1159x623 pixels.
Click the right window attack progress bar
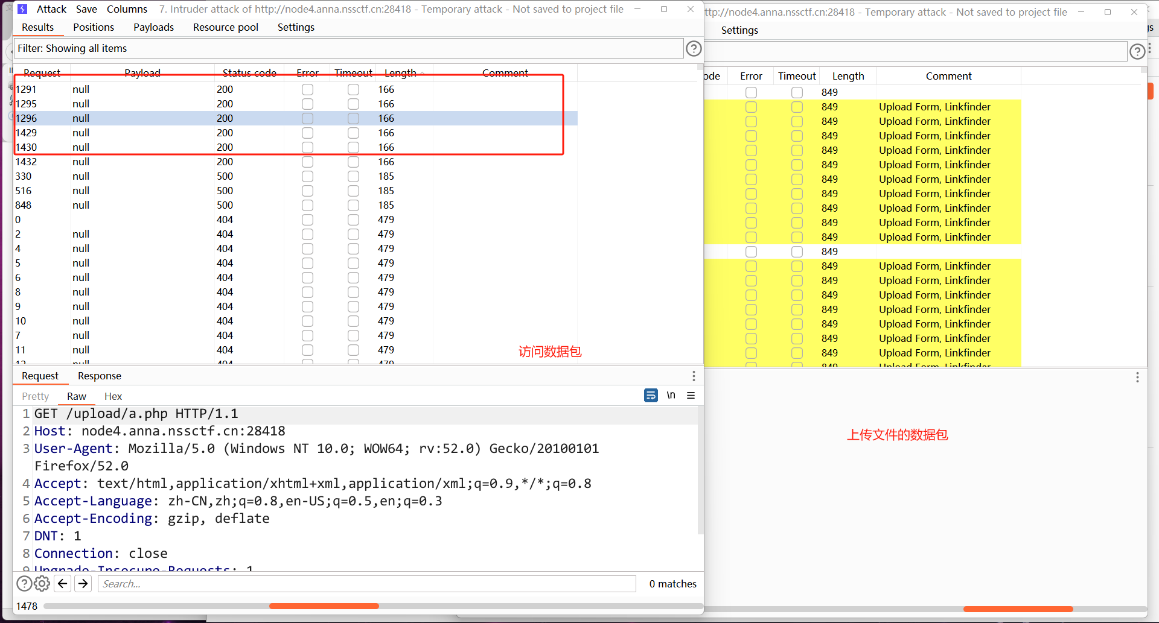tap(926, 609)
